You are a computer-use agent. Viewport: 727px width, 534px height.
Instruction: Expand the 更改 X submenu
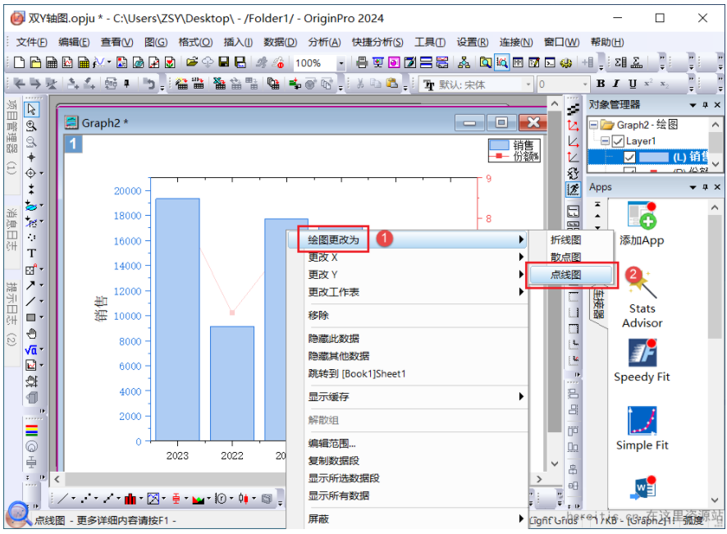[x=408, y=258]
